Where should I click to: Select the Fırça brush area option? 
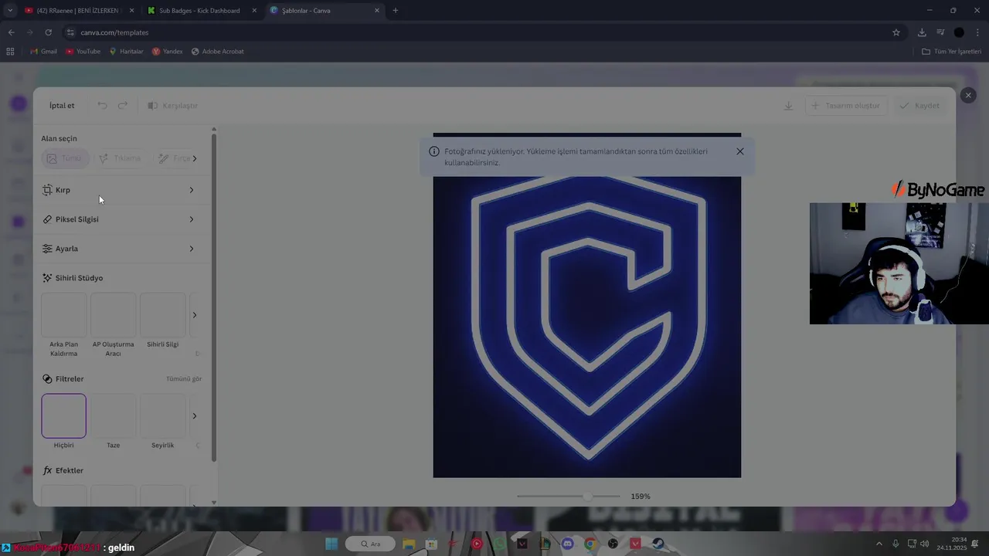(x=173, y=158)
